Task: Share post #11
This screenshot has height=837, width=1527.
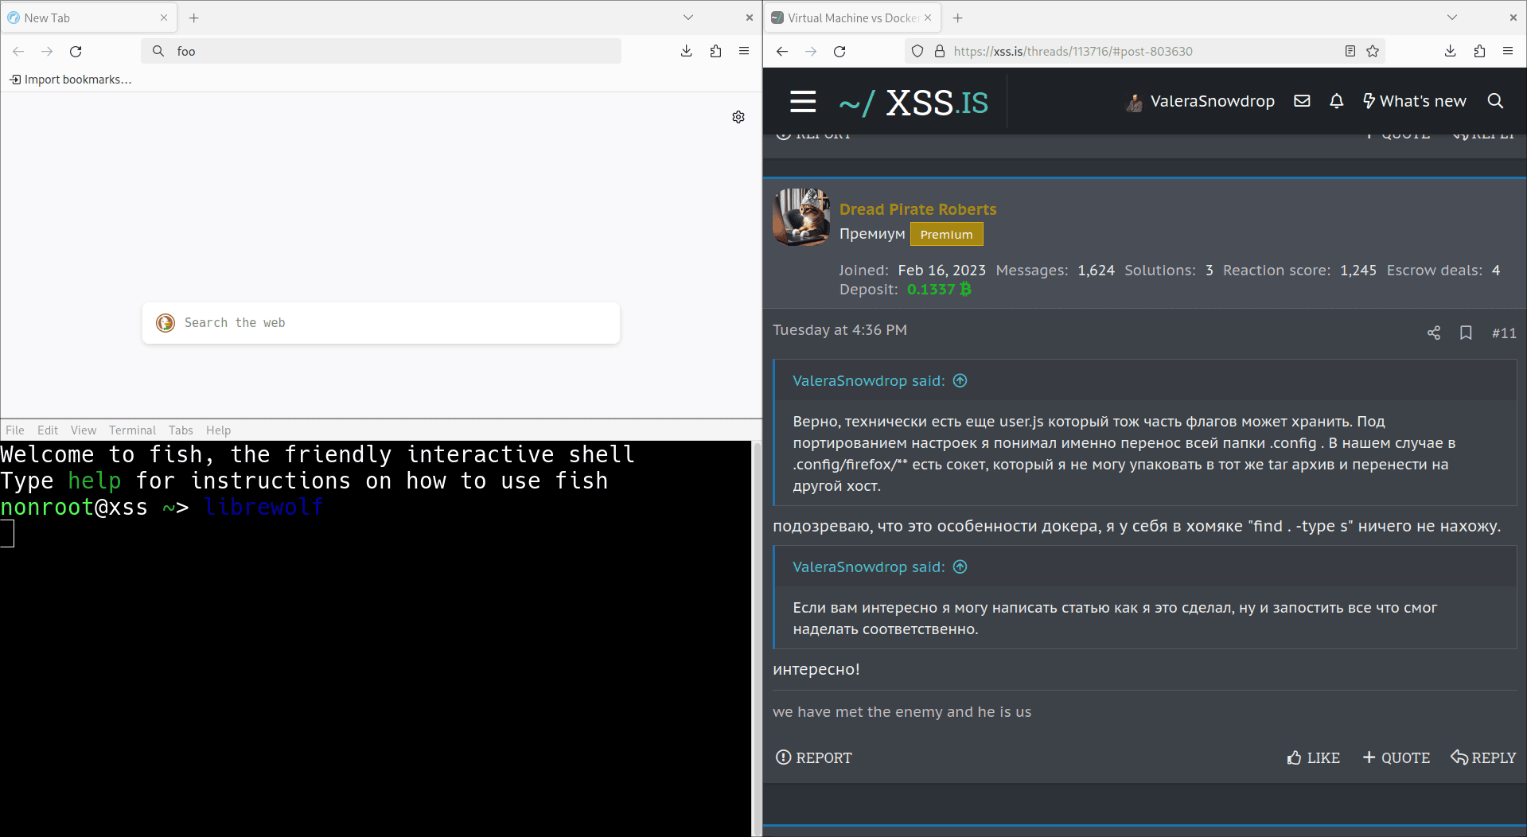Action: point(1434,333)
